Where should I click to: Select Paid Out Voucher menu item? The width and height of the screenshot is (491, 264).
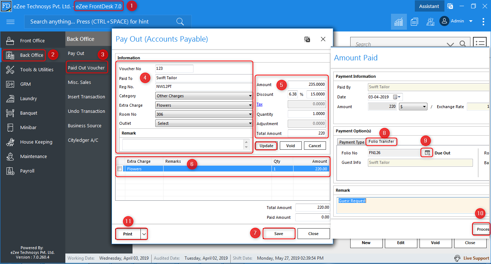tap(86, 68)
